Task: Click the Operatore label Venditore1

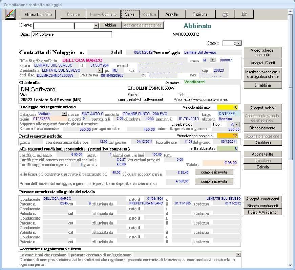Action: click(x=194, y=82)
